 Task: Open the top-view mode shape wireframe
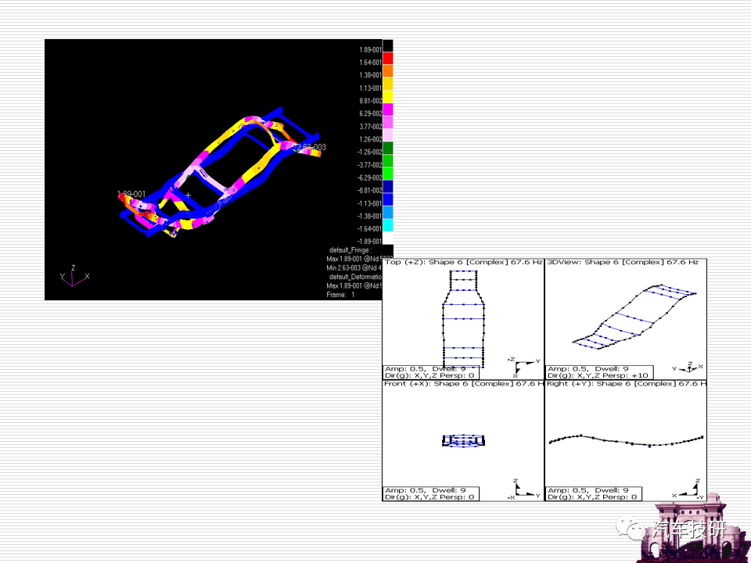tap(464, 319)
